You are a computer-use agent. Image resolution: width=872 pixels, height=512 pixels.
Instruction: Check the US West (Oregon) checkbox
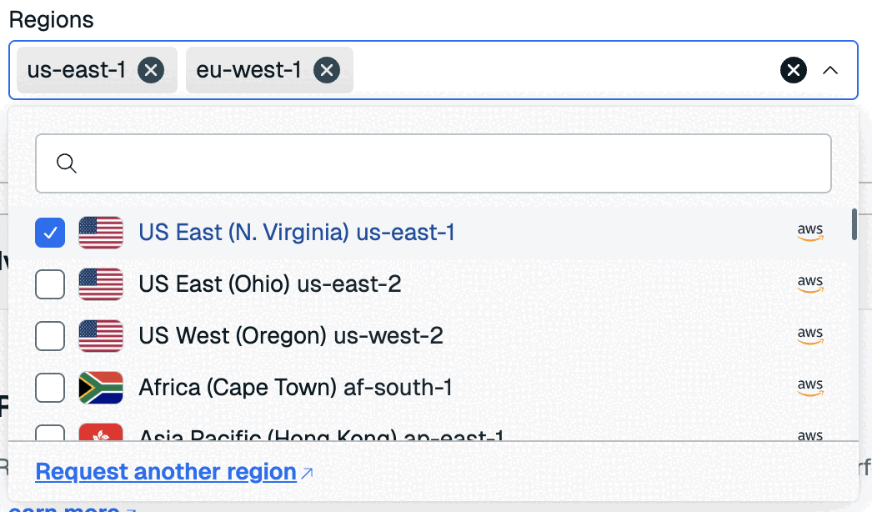pos(50,336)
